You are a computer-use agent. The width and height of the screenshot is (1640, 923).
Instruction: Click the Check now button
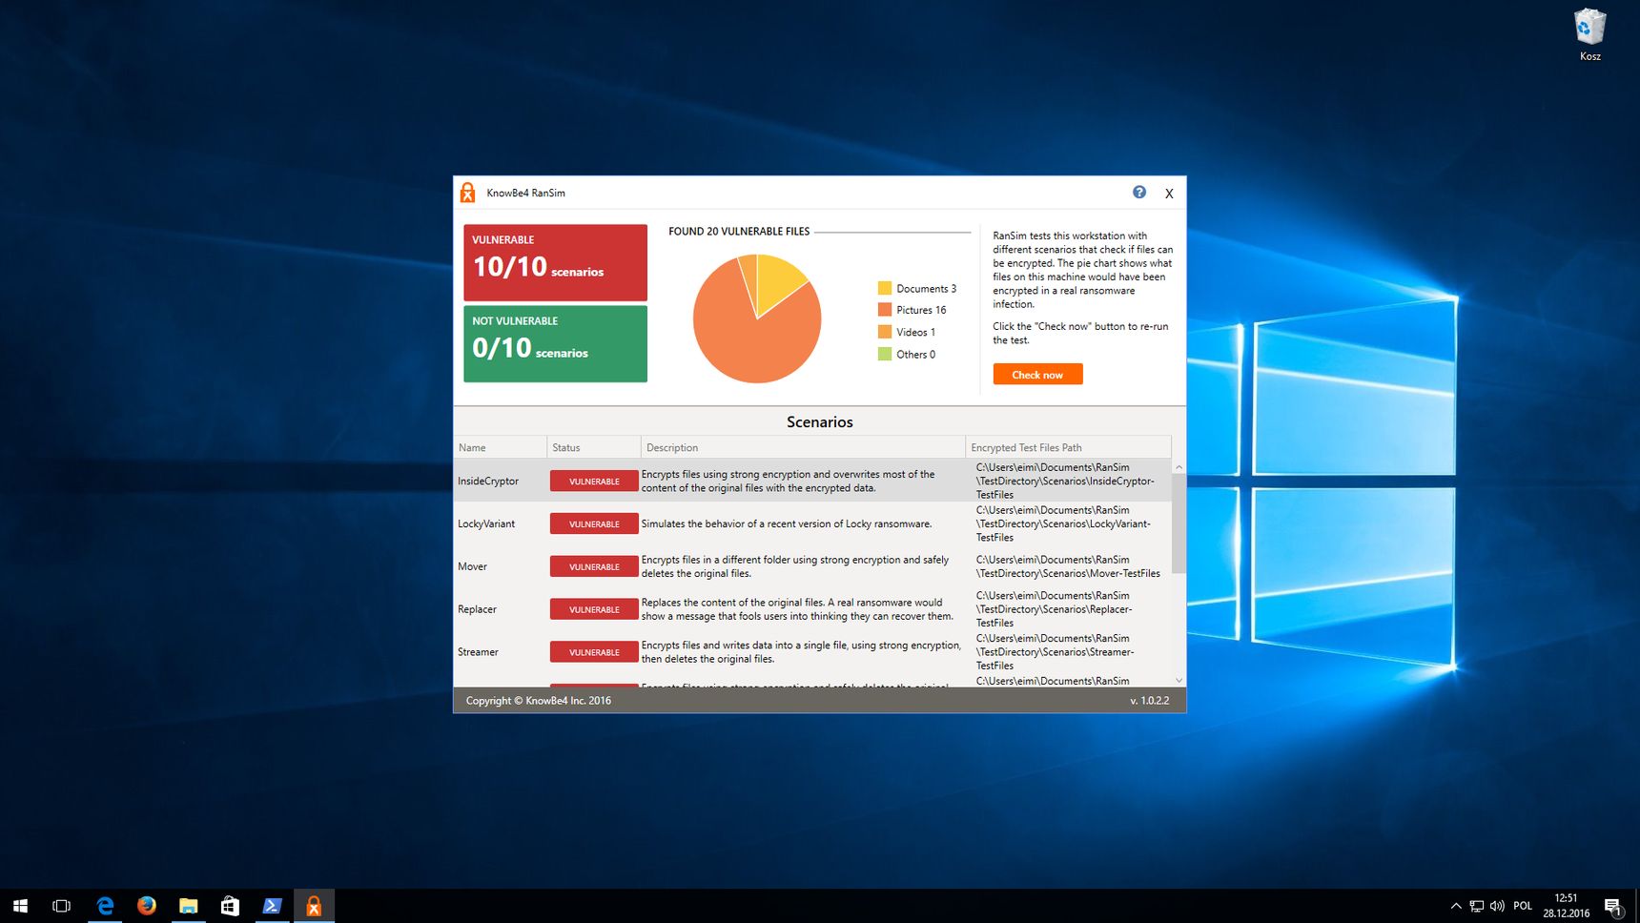click(x=1037, y=375)
